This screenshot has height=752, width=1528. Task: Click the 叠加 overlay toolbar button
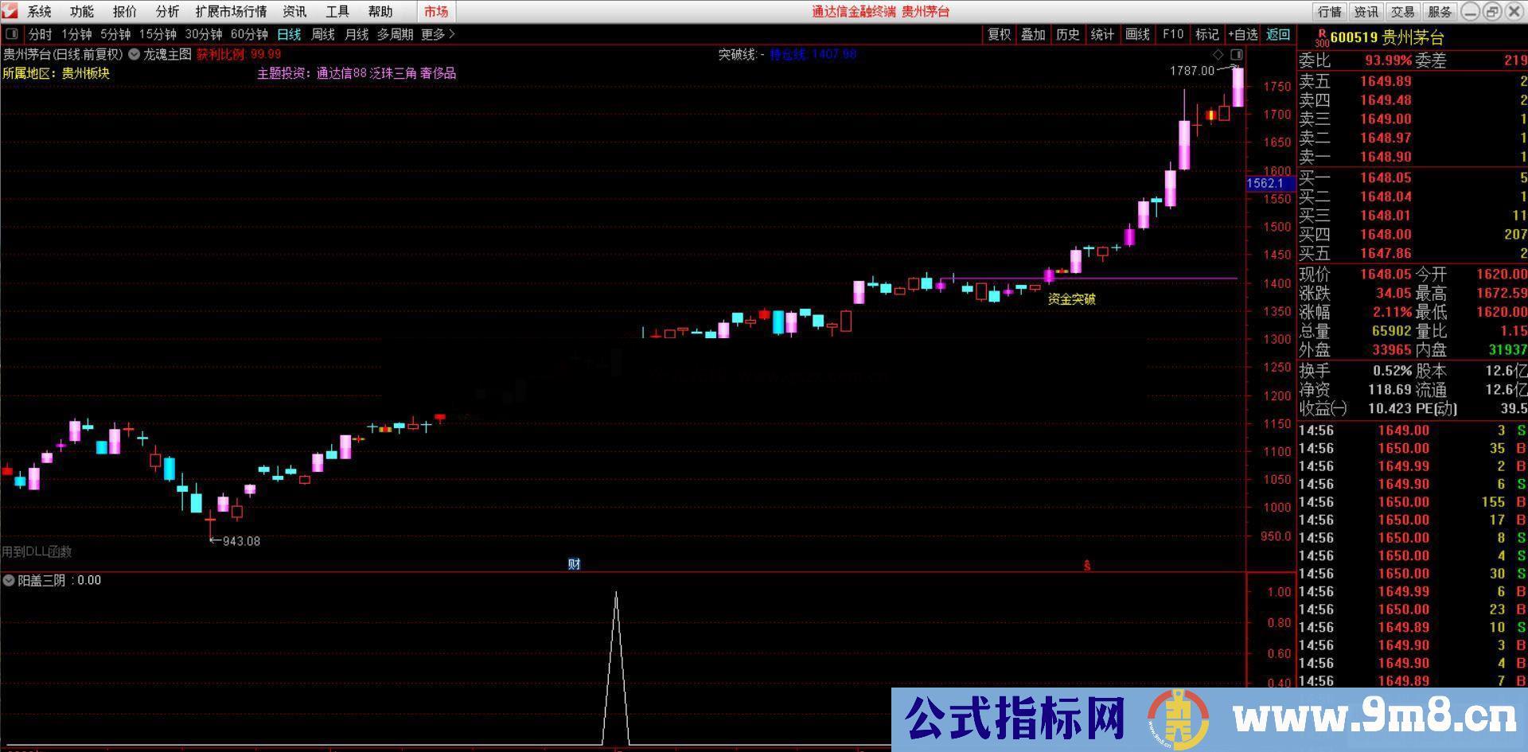1033,34
